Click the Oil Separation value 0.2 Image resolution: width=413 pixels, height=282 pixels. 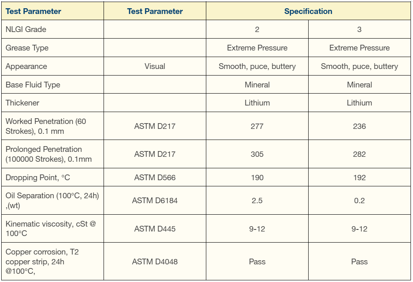[359, 201]
